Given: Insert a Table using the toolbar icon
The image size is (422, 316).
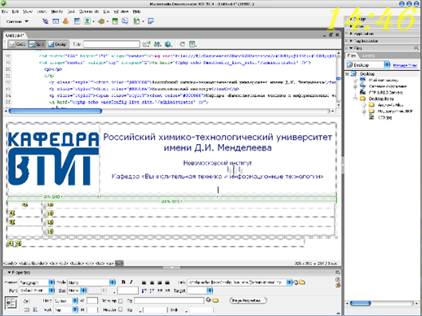Looking at the screenshot, I should (77, 21).
